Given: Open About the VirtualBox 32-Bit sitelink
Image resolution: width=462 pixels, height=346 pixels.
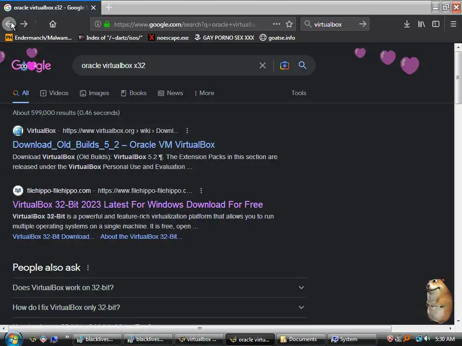Looking at the screenshot, I should coord(141,237).
